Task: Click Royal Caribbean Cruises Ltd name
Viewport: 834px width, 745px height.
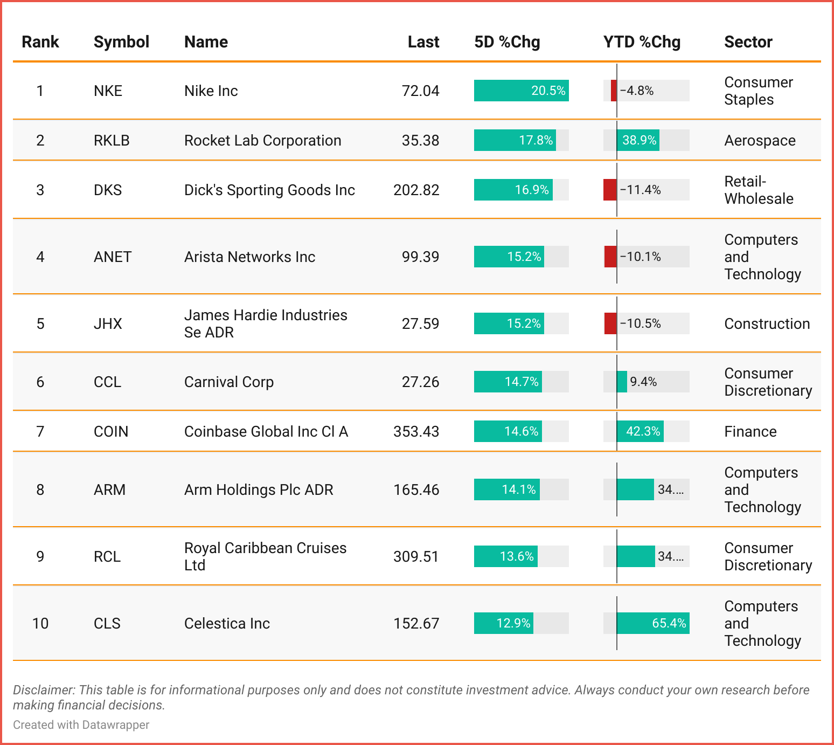Action: click(265, 556)
